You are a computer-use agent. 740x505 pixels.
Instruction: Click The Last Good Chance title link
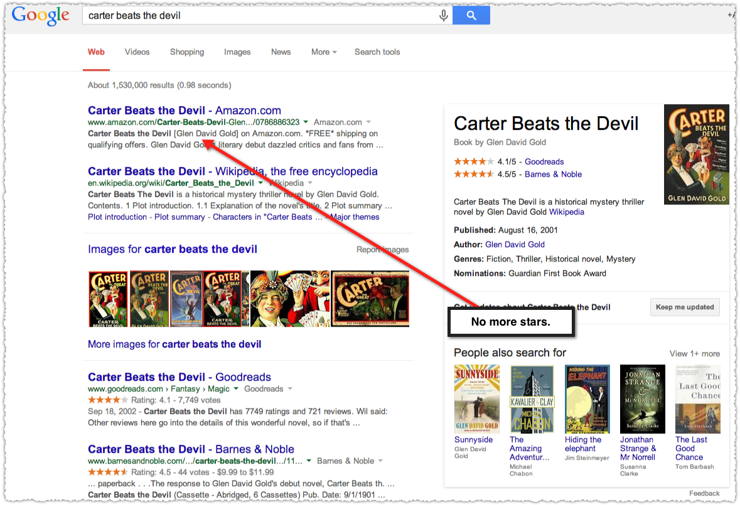pyautogui.click(x=692, y=449)
